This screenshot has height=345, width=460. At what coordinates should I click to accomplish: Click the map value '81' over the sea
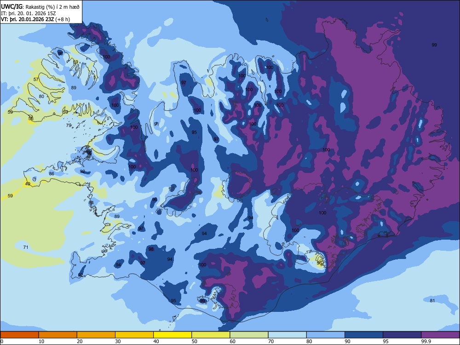pyautogui.click(x=432, y=300)
